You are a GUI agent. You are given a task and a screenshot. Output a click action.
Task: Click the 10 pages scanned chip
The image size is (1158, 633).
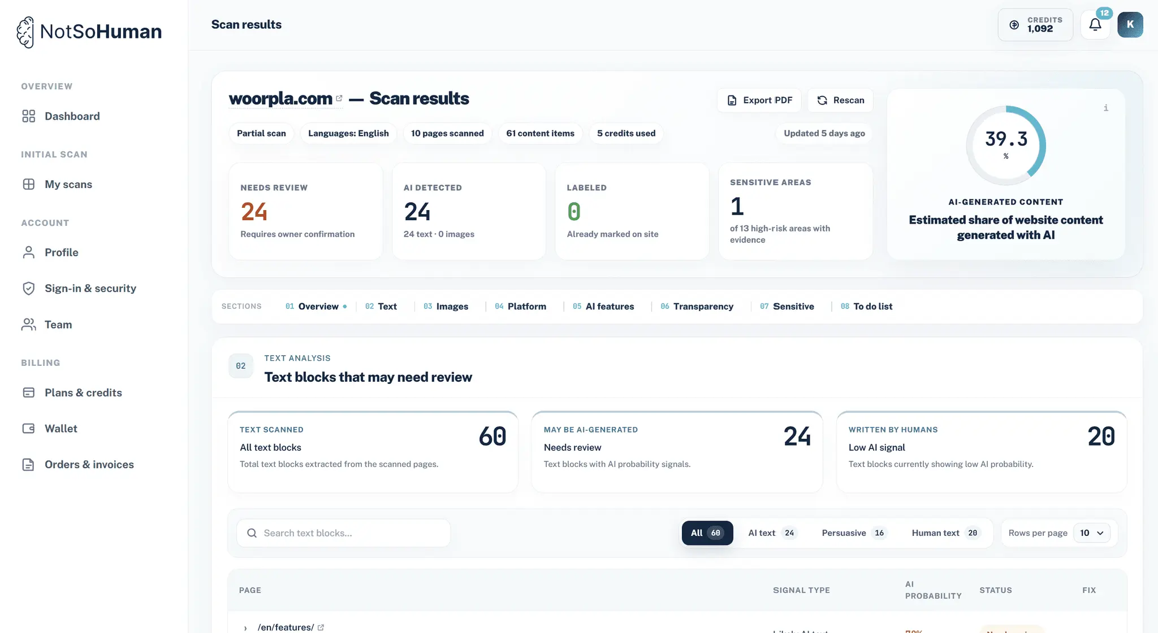click(447, 133)
